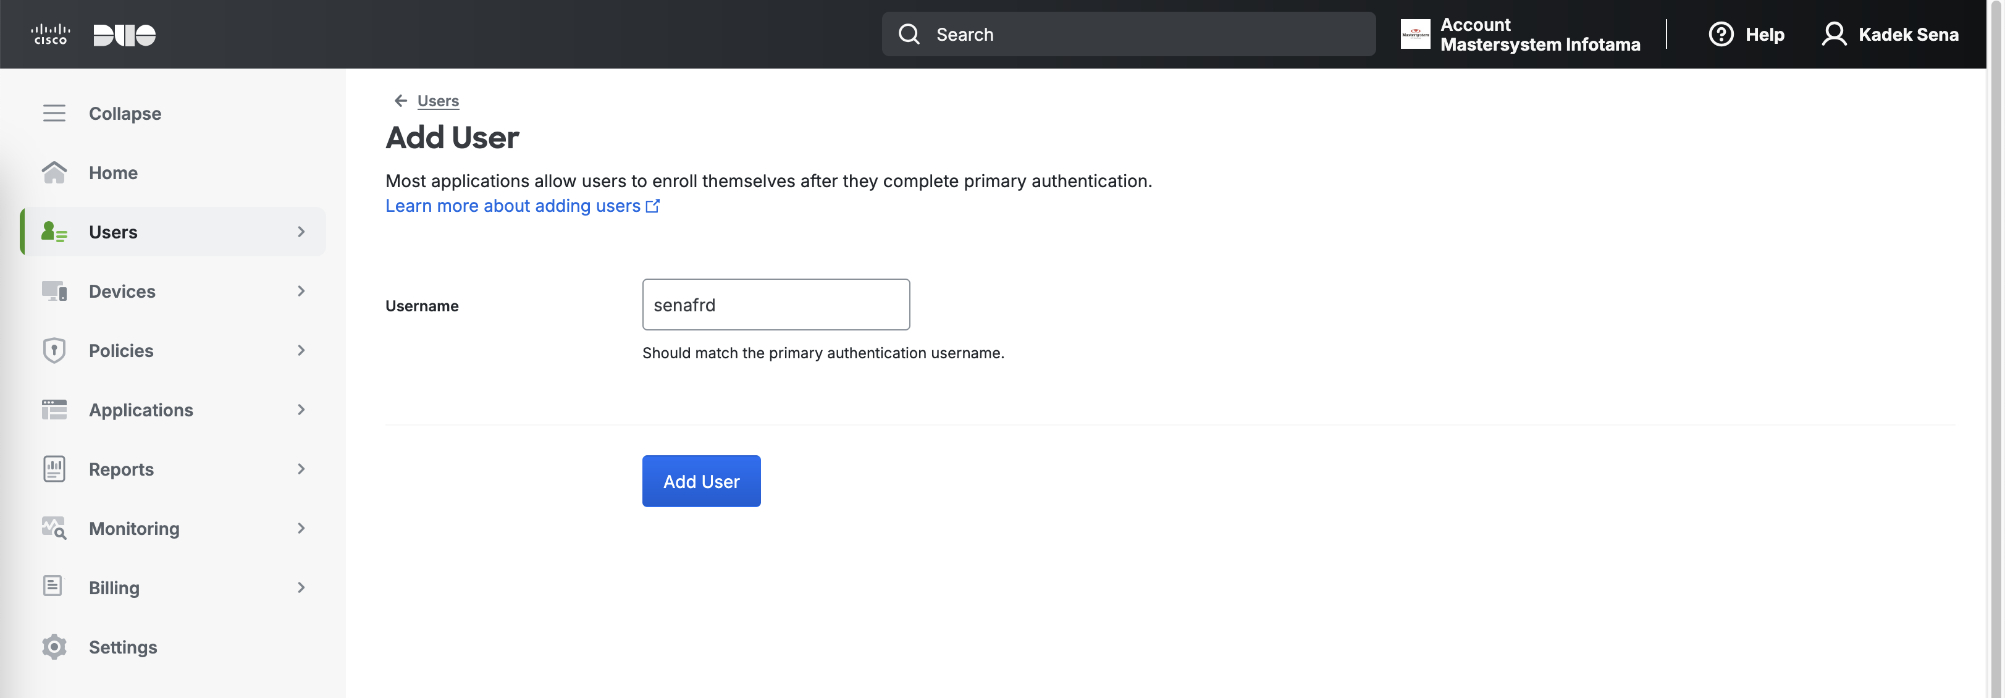Image resolution: width=2005 pixels, height=698 pixels.
Task: Click the Billing document icon
Action: (53, 587)
